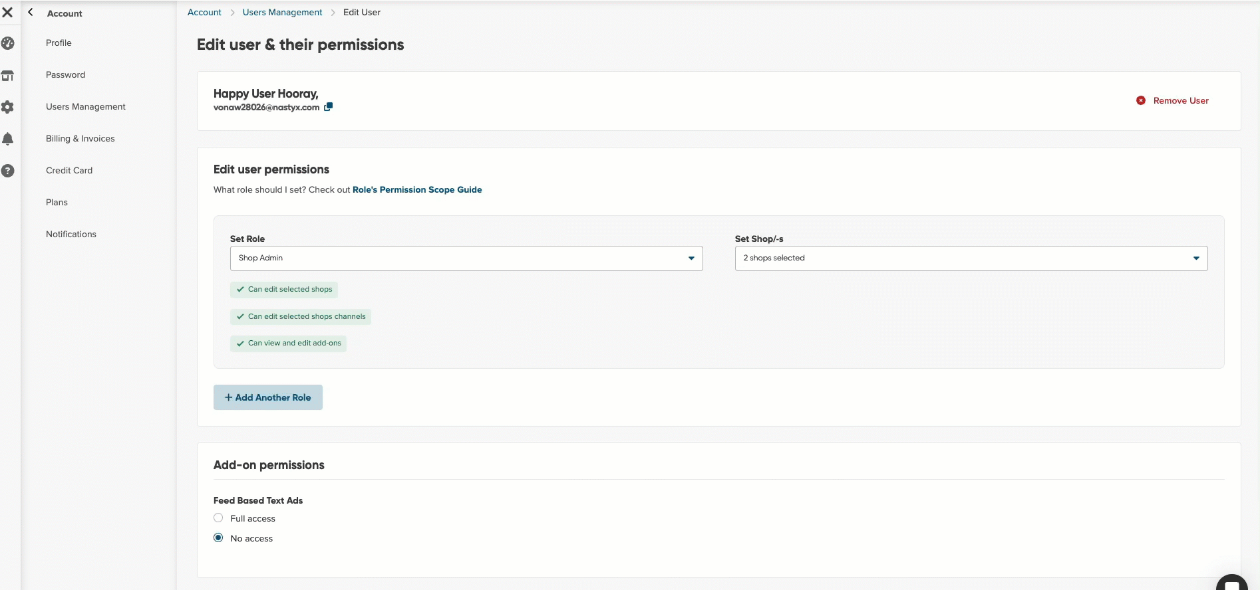Close the sidebar with X icon
Screen dimensions: 1260x590
[x=7, y=12]
